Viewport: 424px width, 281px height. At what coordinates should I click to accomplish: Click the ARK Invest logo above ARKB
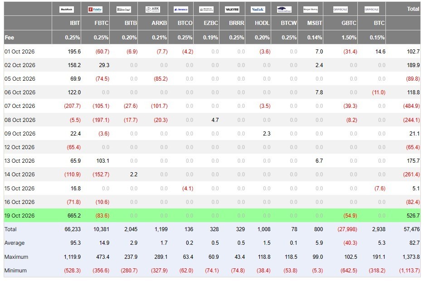153,10
